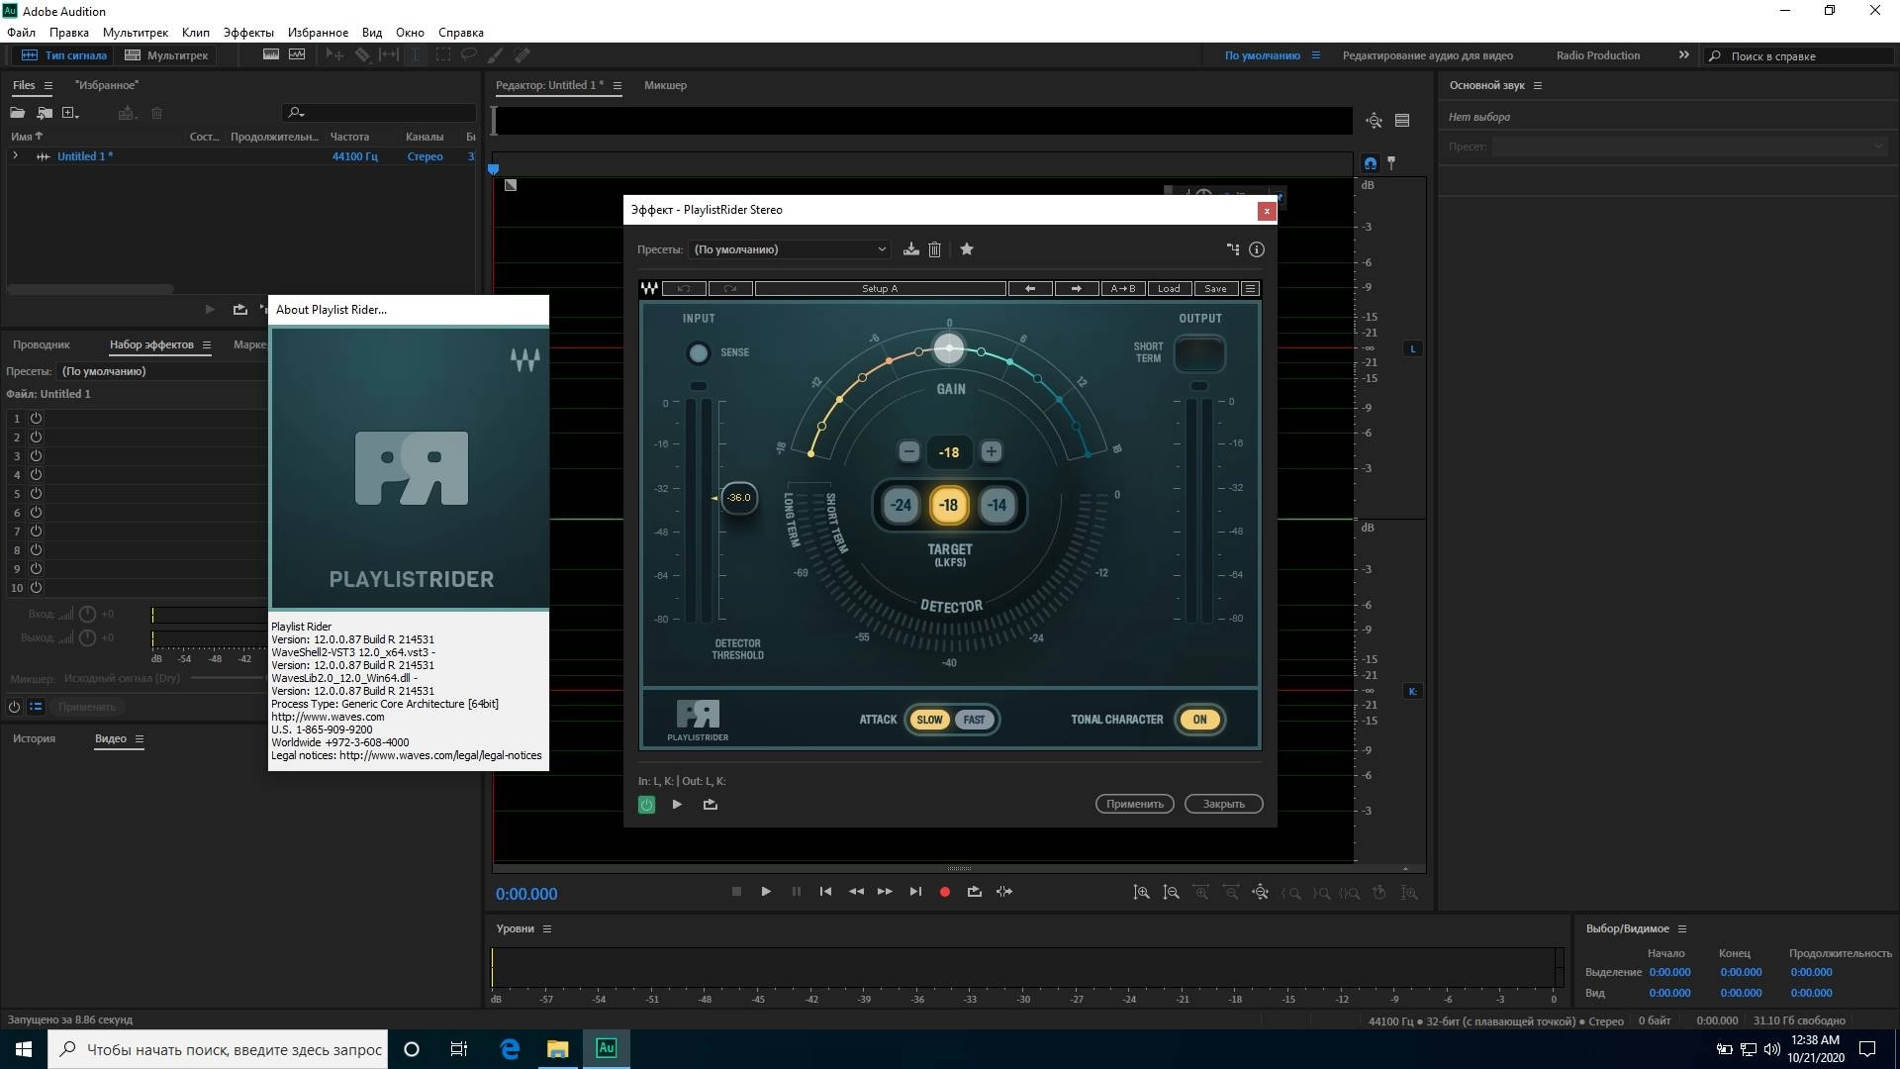This screenshot has width=1900, height=1069.
Task: Open Editor panel menu
Action: pyautogui.click(x=617, y=86)
